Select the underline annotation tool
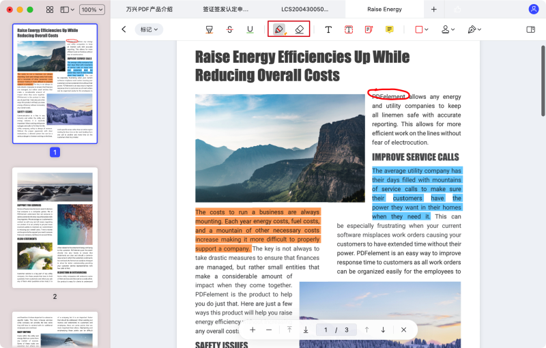The height and width of the screenshot is (348, 546). [x=250, y=29]
